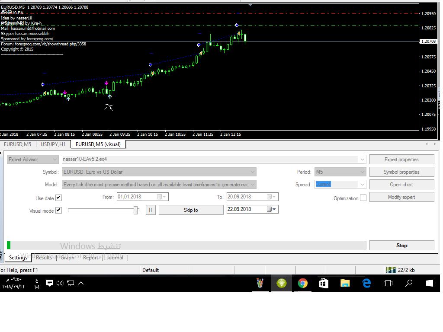
Task: Click the Modify expert button
Action: coord(401,197)
